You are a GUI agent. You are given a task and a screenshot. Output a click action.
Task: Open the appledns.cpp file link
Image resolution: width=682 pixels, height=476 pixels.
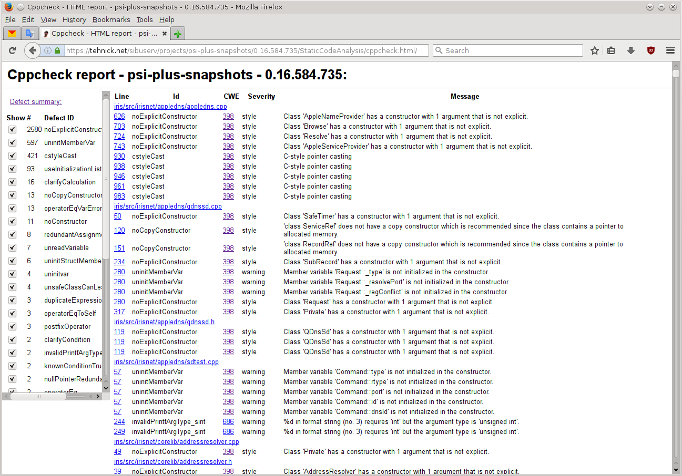pyautogui.click(x=170, y=107)
